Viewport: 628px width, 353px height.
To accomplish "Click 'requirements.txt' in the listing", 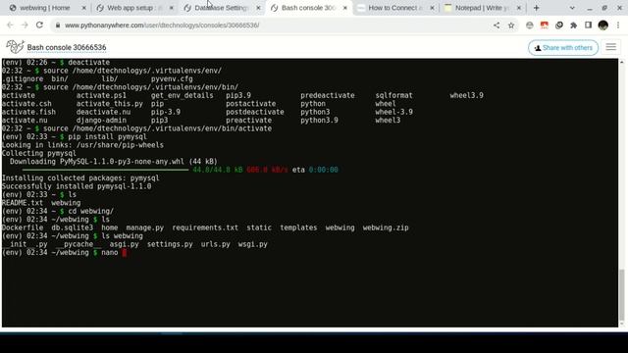I will 205,227.
